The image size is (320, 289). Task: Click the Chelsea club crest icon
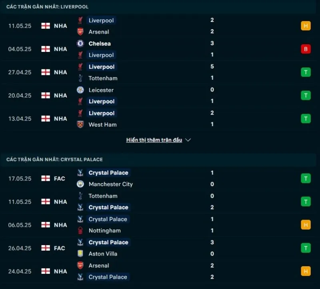coord(80,44)
